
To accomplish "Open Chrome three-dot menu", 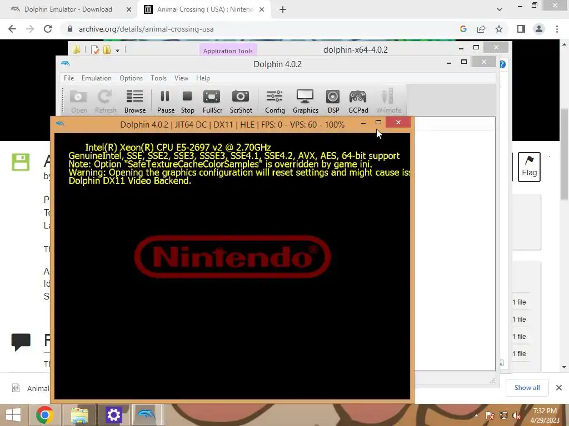I will coord(557,29).
